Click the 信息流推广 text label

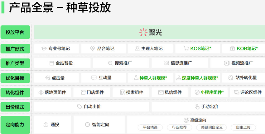pos(181,63)
